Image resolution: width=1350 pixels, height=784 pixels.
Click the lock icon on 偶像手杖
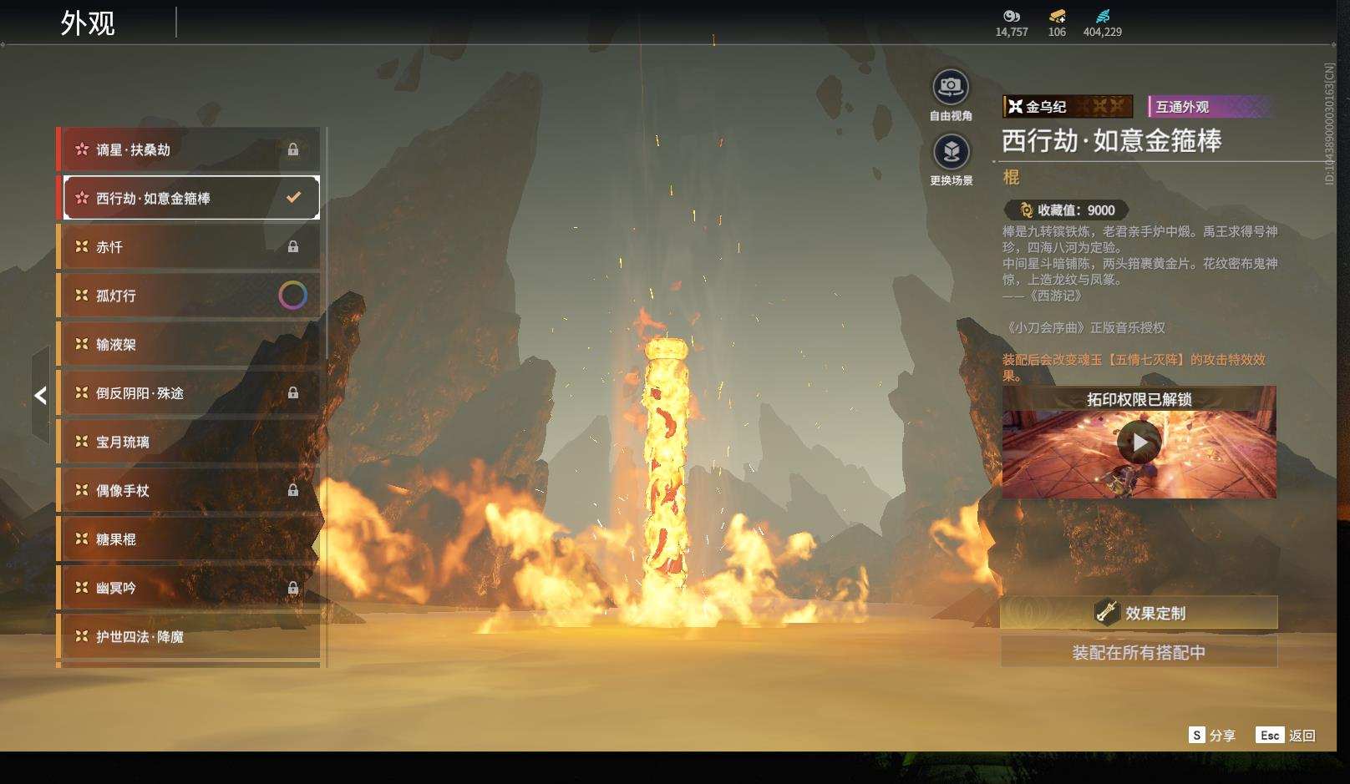point(293,490)
